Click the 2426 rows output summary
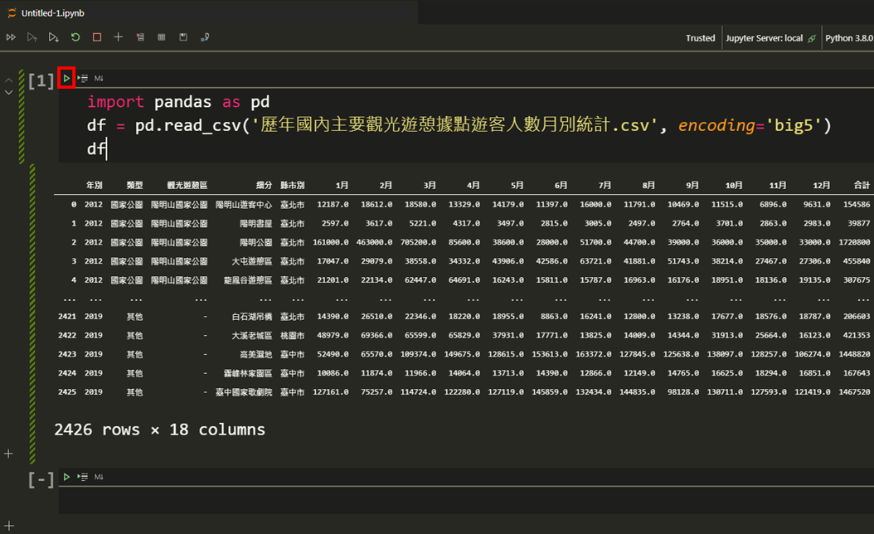 158,429
